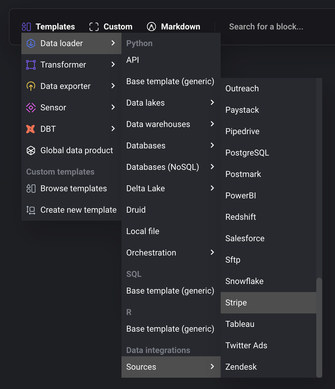Select the PowerBI source
This screenshot has width=335, height=389.
pyautogui.click(x=268, y=196)
